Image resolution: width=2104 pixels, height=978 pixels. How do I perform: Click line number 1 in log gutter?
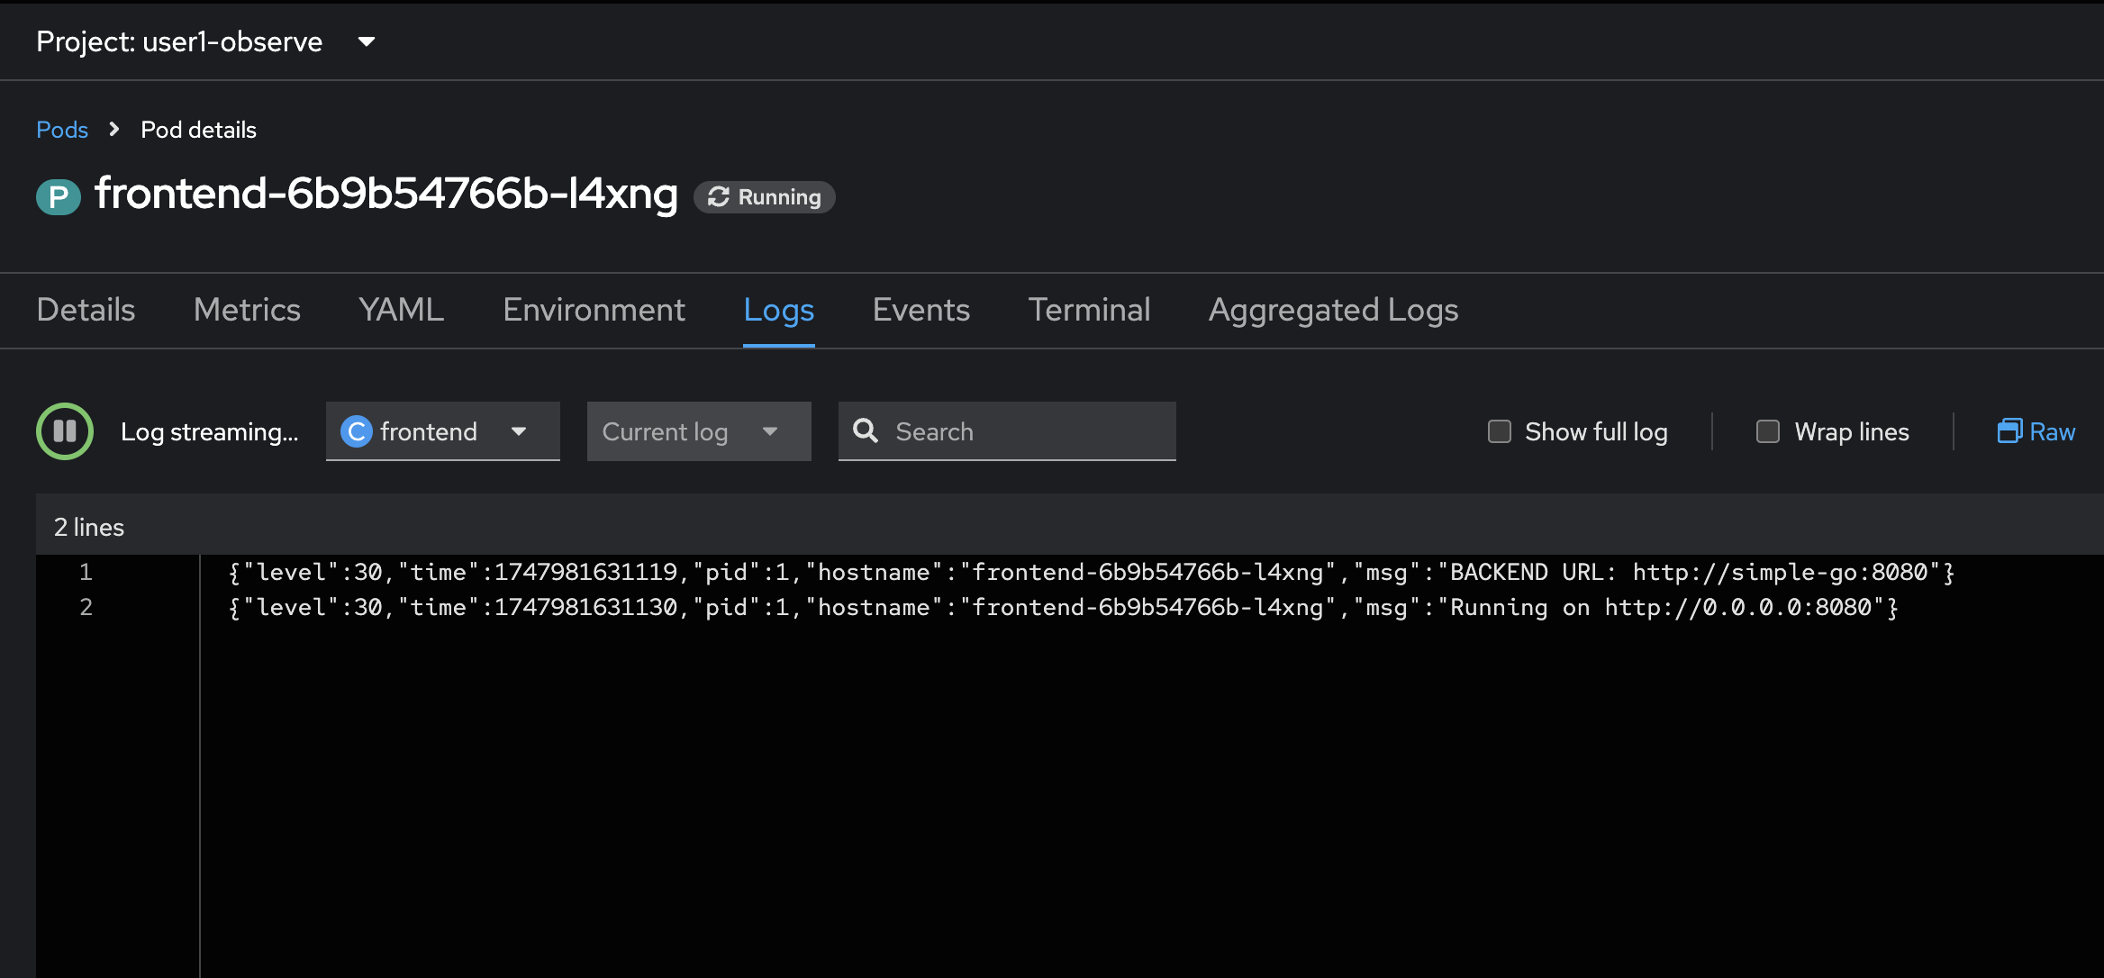click(x=86, y=572)
